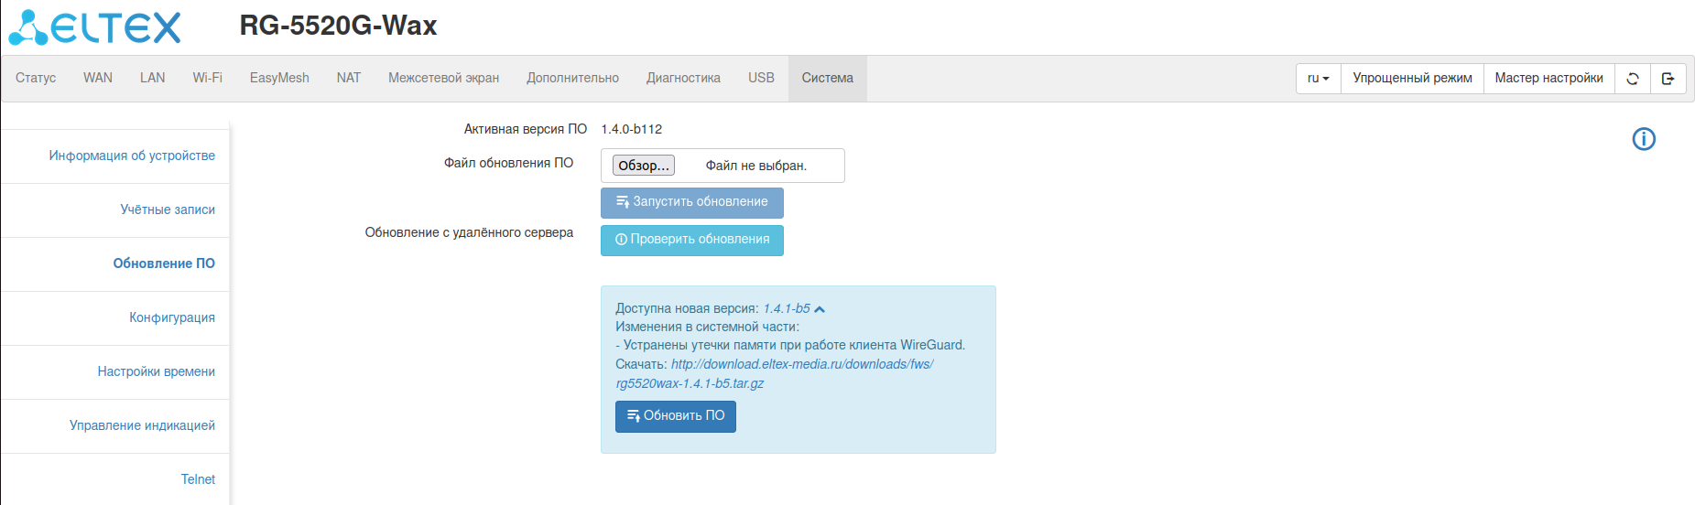Click Запустить обновление button
The height and width of the screenshot is (505, 1695).
click(692, 202)
